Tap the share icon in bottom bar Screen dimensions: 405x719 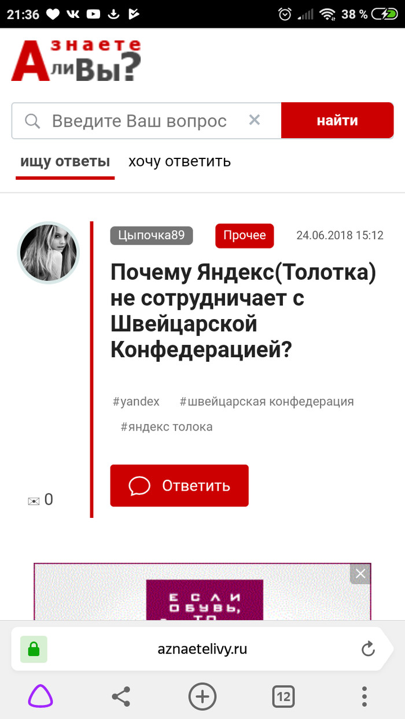coord(121,696)
